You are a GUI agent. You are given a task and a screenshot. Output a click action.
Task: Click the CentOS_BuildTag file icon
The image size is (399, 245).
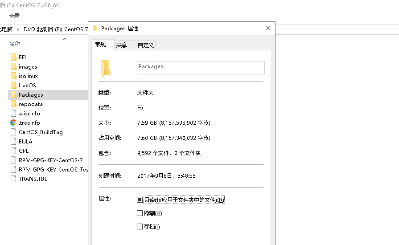point(13,132)
